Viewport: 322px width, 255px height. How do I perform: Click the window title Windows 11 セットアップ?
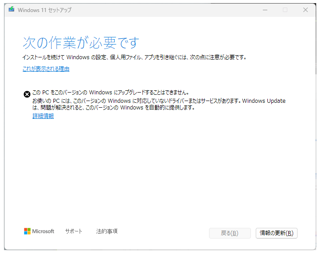44,10
